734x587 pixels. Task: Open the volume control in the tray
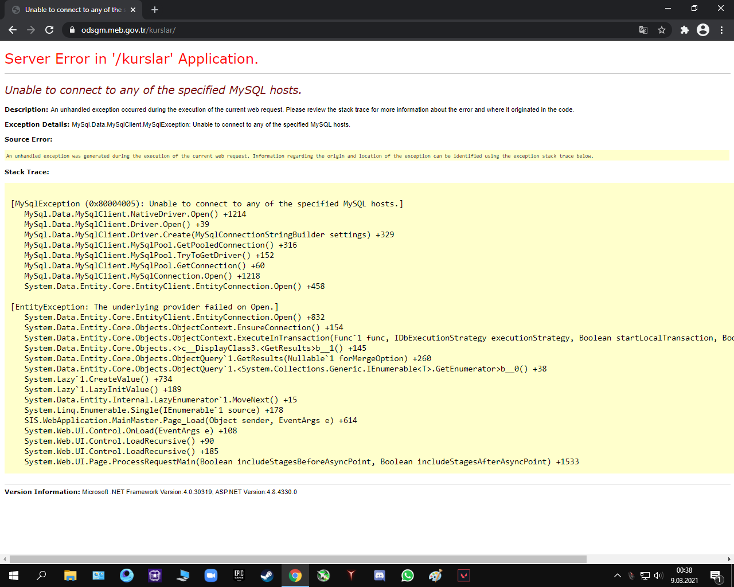tap(658, 576)
